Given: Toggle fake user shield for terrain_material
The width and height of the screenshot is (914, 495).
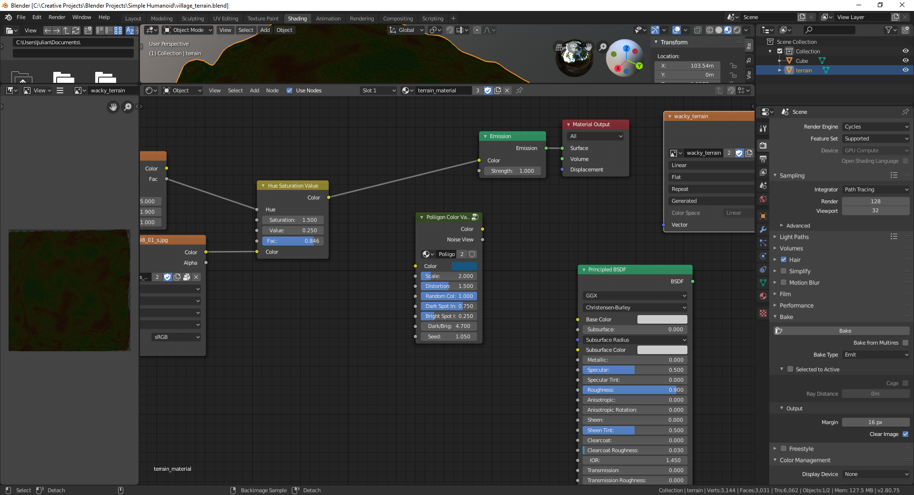Looking at the screenshot, I should [x=488, y=90].
